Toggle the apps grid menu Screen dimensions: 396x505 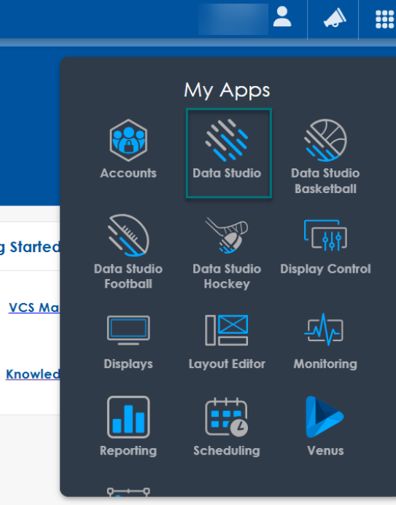384,20
